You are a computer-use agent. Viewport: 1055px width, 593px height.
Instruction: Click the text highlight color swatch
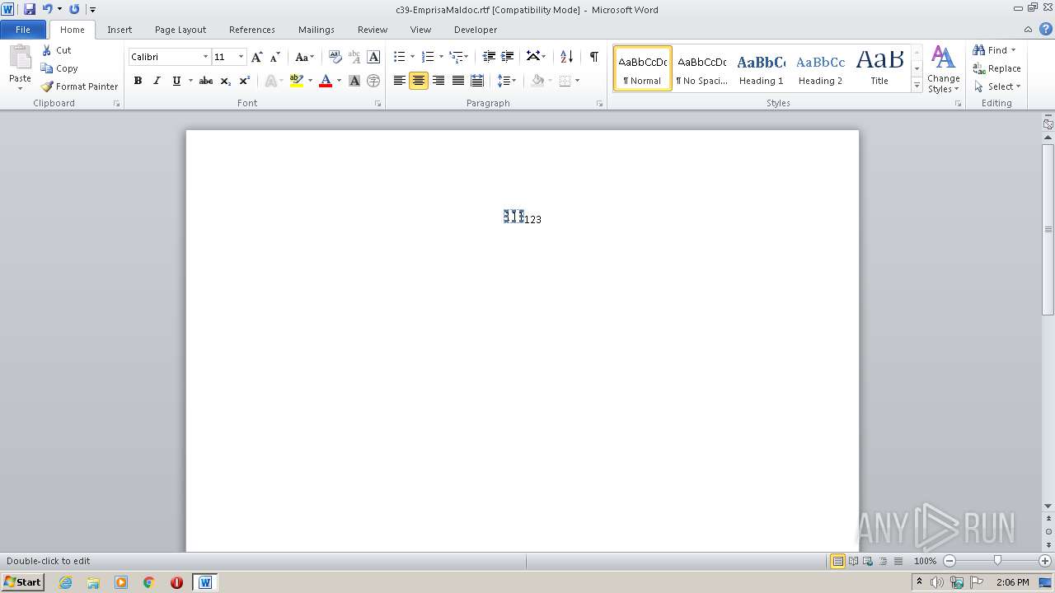coord(297,81)
